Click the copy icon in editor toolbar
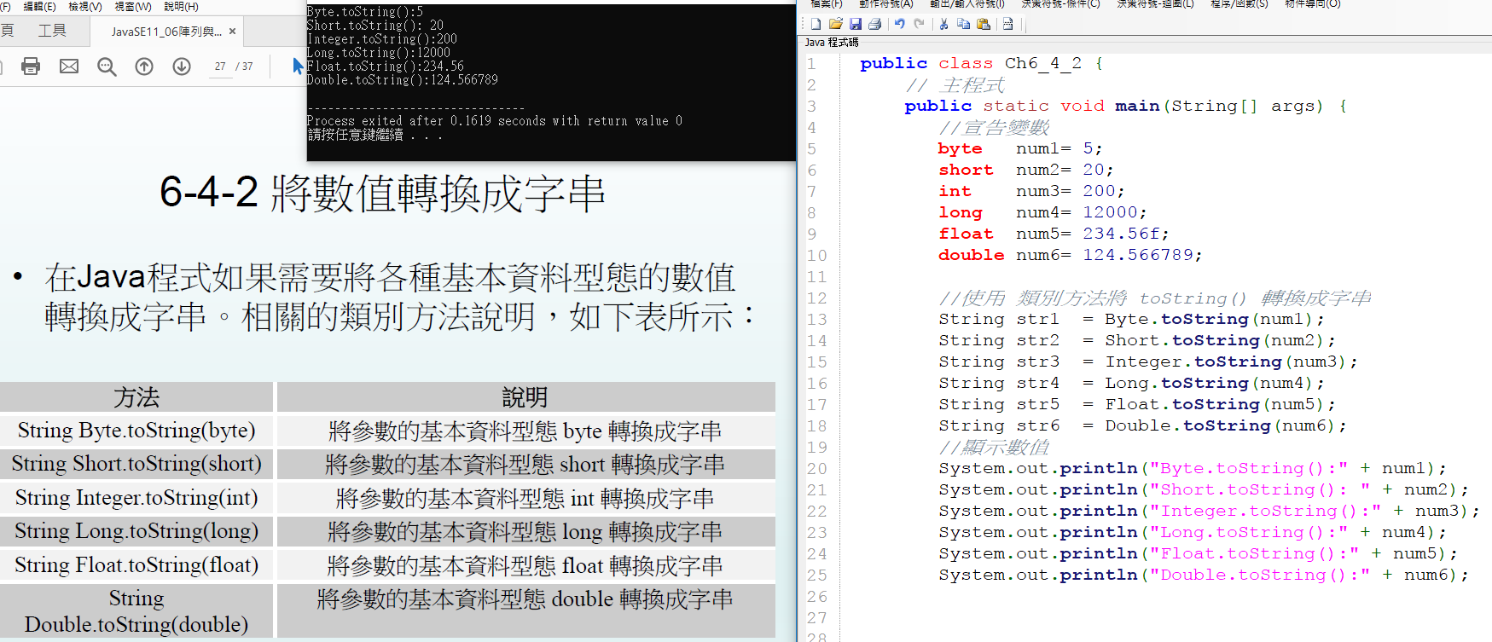Screen dimensions: 1492x642 (963, 24)
